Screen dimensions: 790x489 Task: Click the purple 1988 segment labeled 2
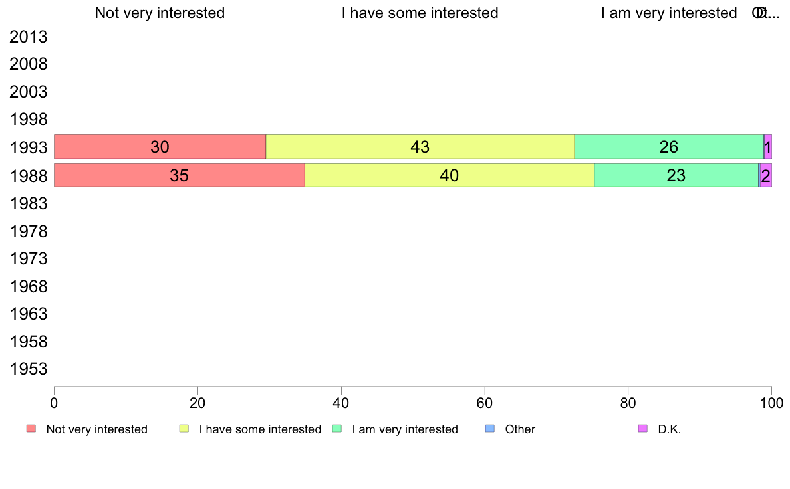pos(766,175)
